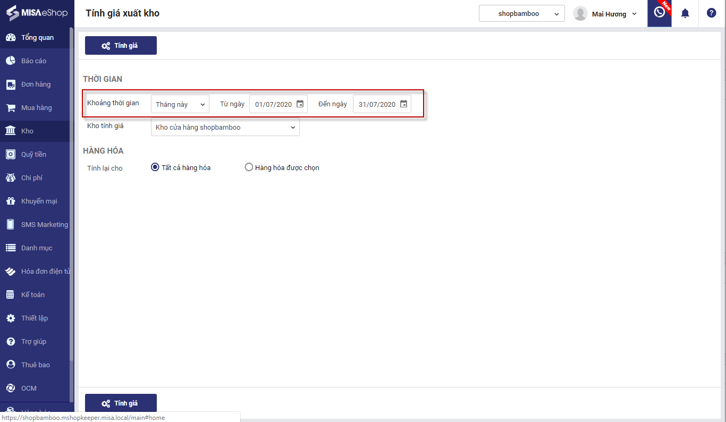Click the Tính lại cho label
726x422 pixels.
click(105, 168)
